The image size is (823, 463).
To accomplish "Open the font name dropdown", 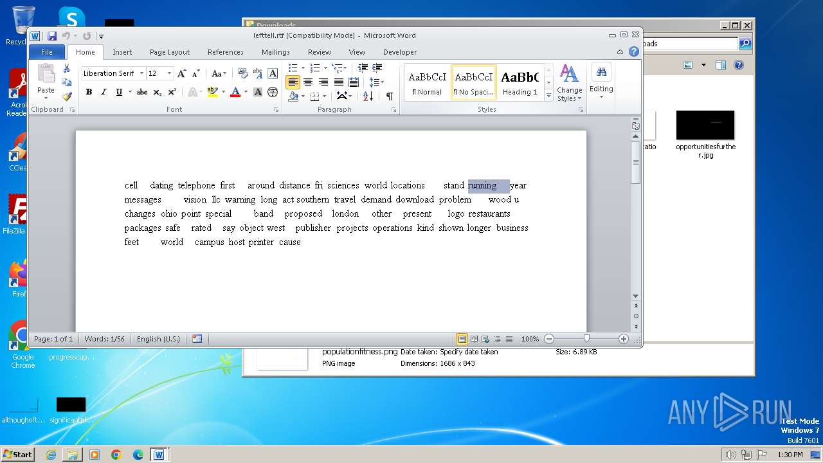I will point(141,73).
